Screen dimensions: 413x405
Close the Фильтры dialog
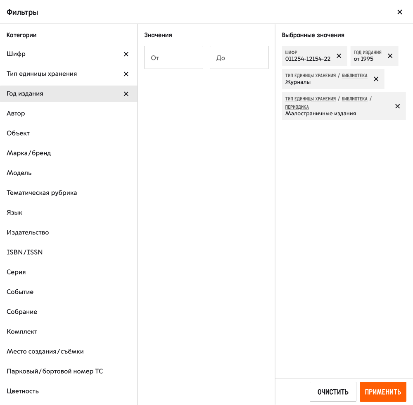(399, 12)
